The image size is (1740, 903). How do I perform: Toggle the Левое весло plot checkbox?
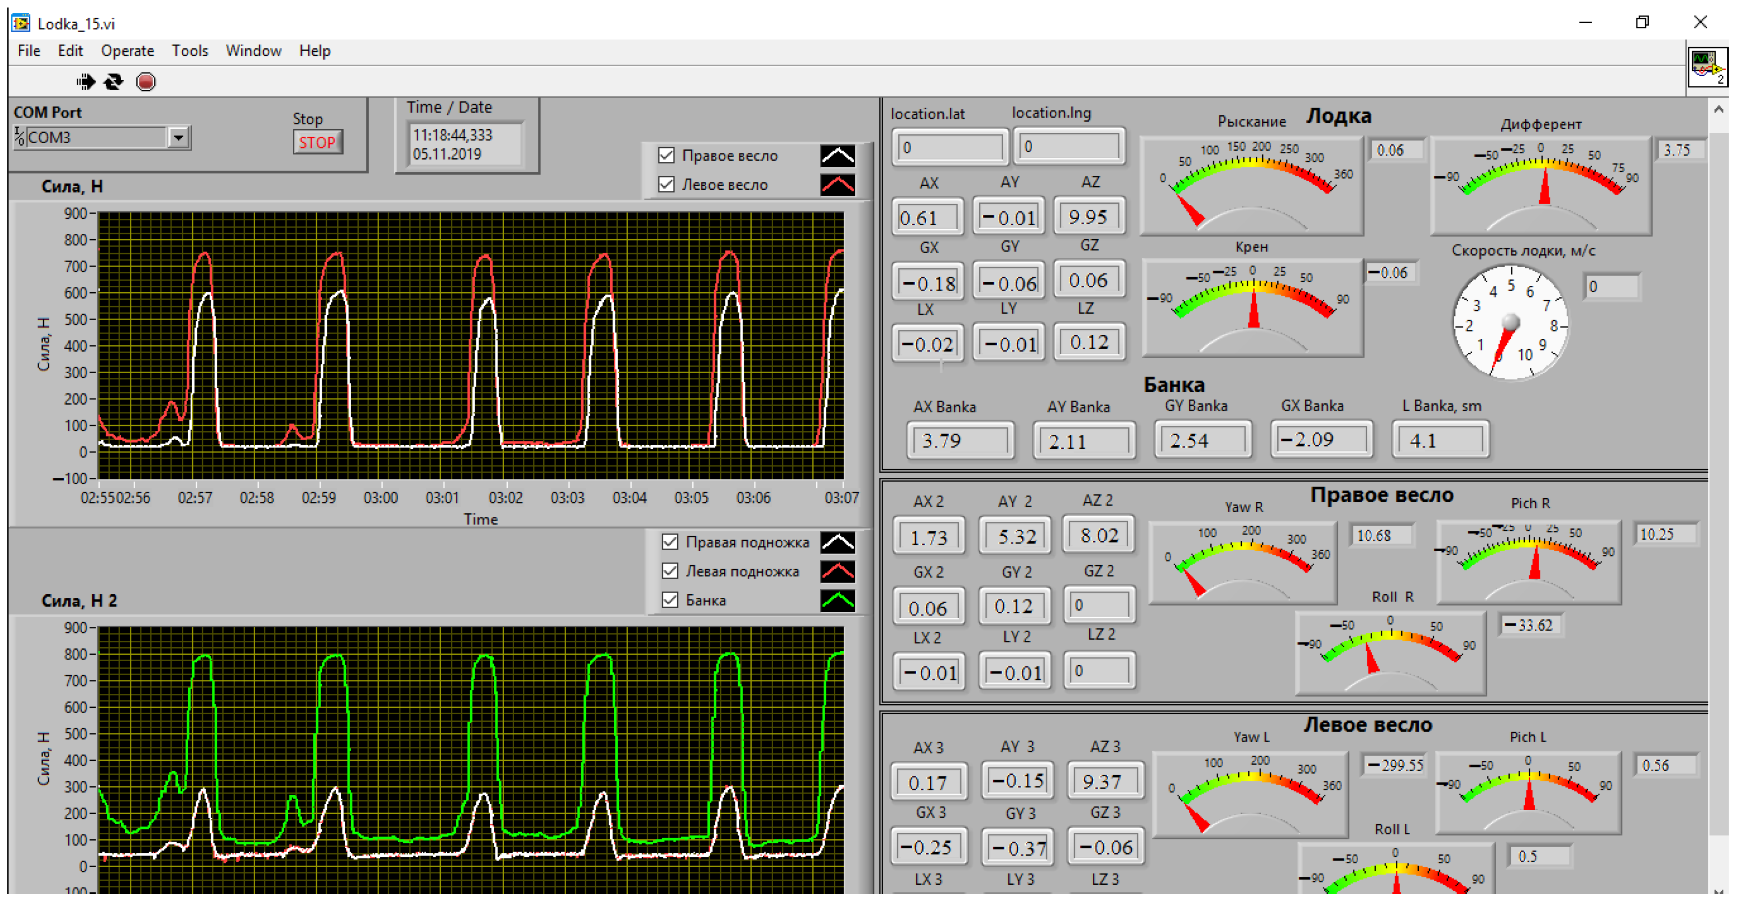(667, 185)
